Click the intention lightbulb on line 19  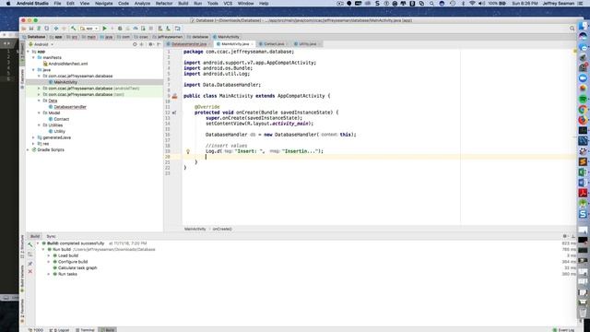point(188,151)
